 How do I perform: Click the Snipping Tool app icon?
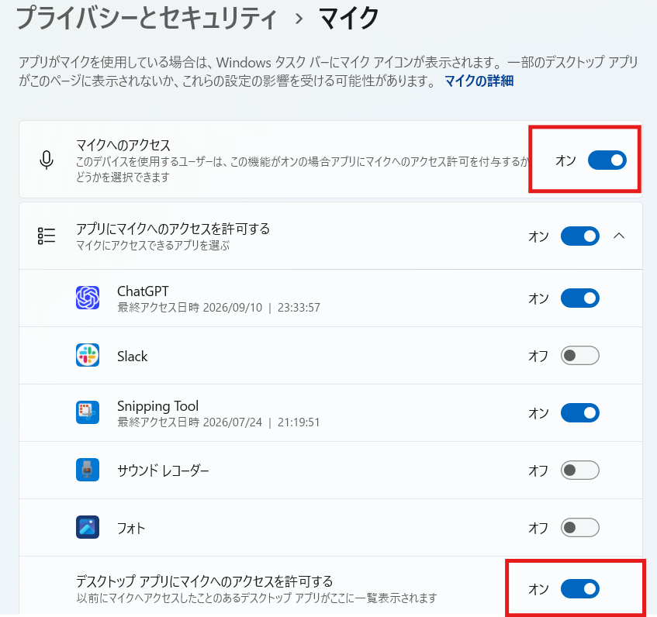[88, 412]
